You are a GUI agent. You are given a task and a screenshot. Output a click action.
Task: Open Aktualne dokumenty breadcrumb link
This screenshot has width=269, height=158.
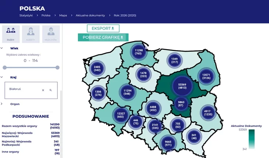(90, 15)
